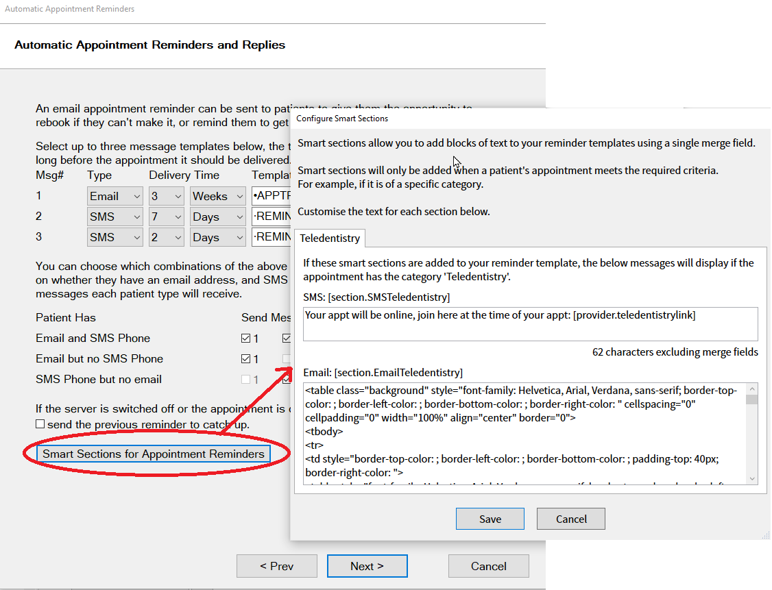The width and height of the screenshot is (772, 590).
Task: Go back with the < Prev button
Action: tap(276, 566)
